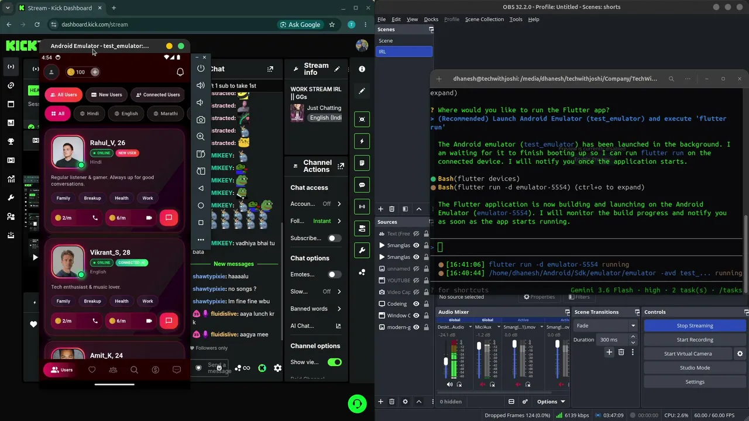Hide the Codeing source in OBS
This screenshot has height=421, width=749.
416,304
